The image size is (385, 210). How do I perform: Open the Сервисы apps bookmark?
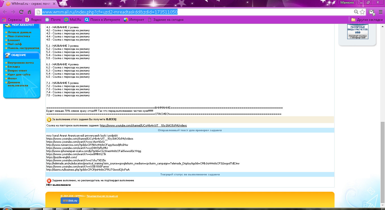(x=12, y=20)
